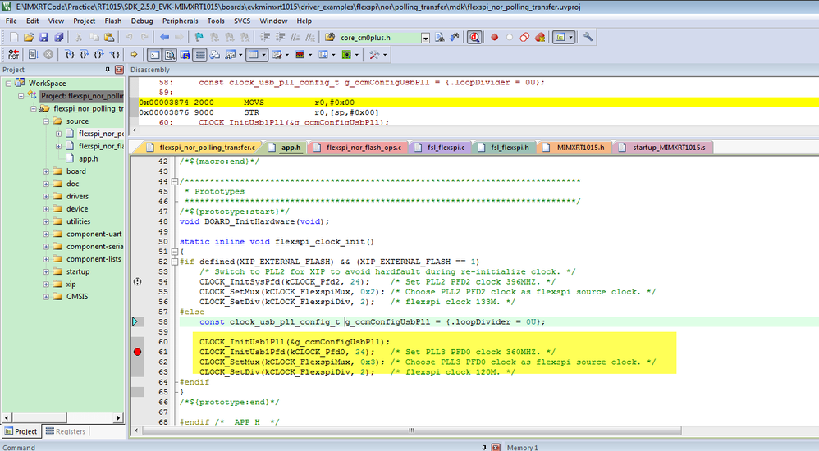Toggle the Registers Window view

pyautogui.click(x=200, y=55)
